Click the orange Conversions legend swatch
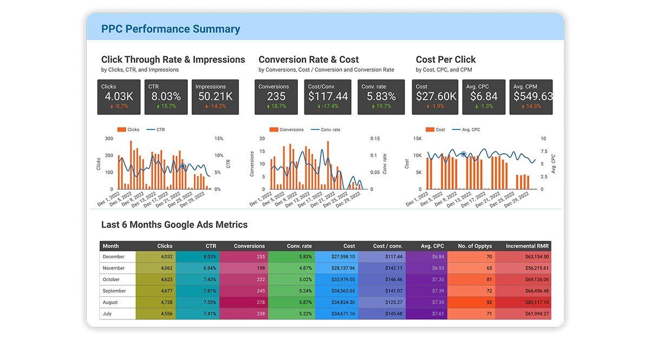This screenshot has height=340, width=650. pyautogui.click(x=274, y=130)
